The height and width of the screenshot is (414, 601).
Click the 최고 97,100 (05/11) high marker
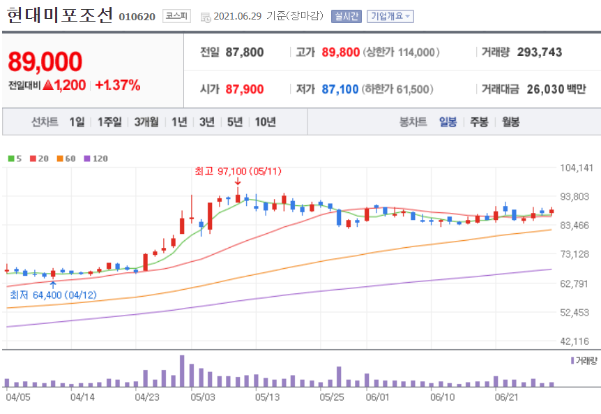point(238,171)
